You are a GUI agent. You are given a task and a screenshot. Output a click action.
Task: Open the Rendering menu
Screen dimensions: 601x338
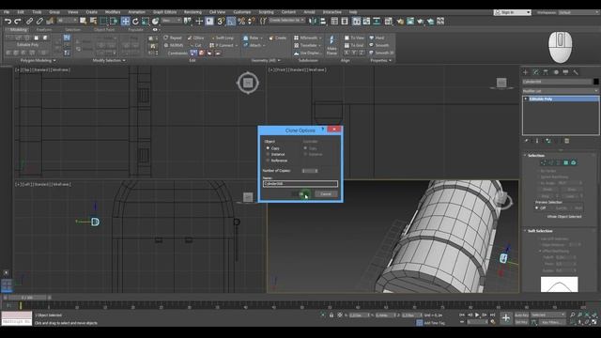click(x=193, y=12)
